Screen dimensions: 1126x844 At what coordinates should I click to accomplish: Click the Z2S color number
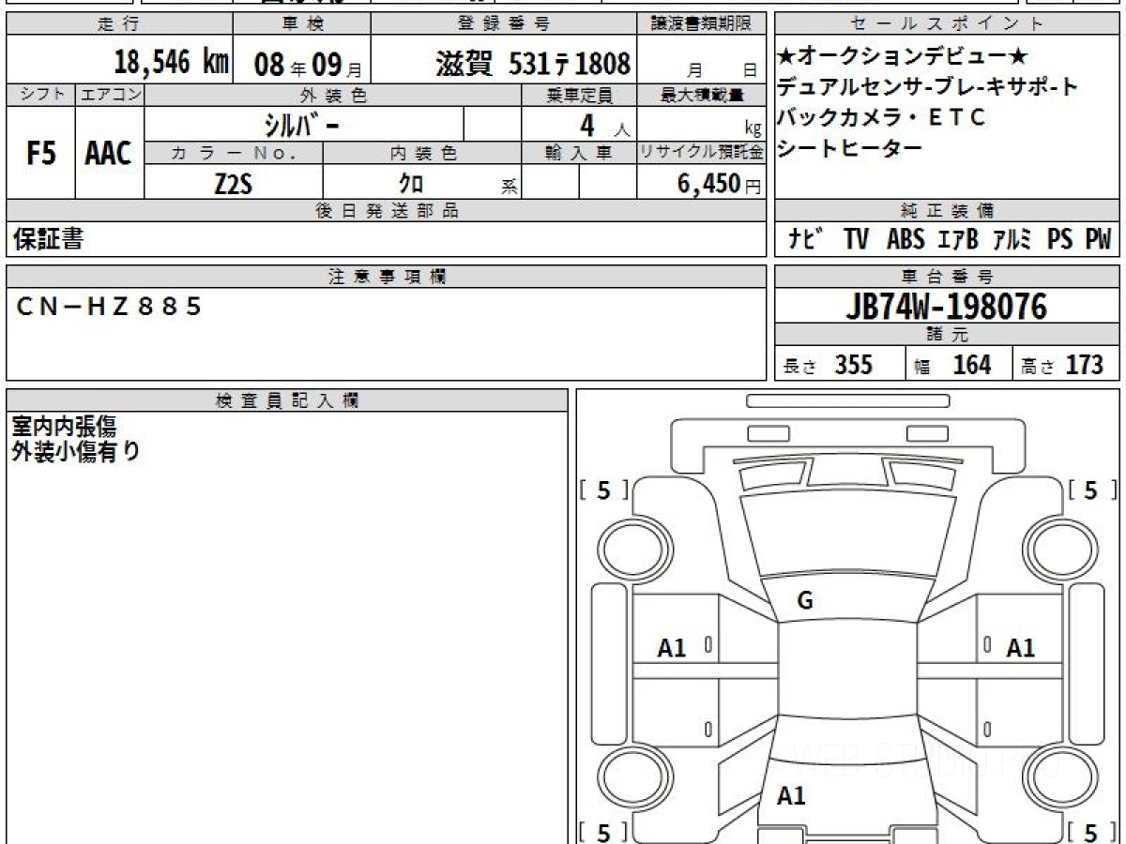point(233,184)
